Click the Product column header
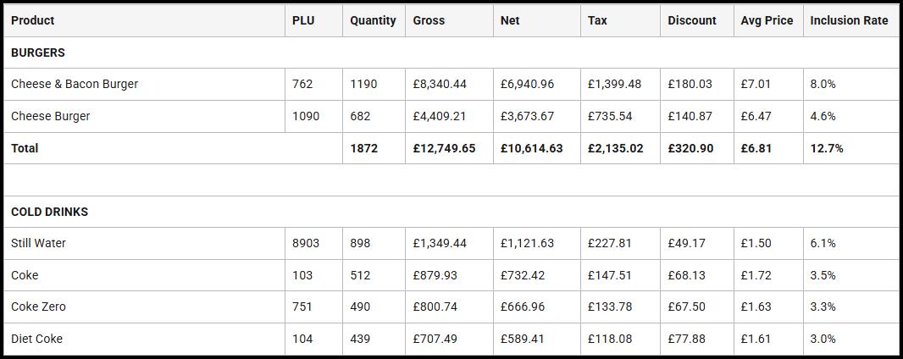The image size is (903, 359). pyautogui.click(x=33, y=20)
